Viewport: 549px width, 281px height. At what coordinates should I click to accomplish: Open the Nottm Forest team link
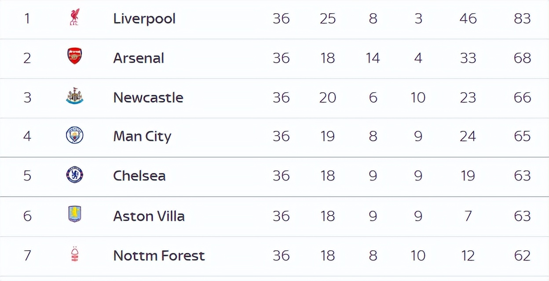point(159,256)
